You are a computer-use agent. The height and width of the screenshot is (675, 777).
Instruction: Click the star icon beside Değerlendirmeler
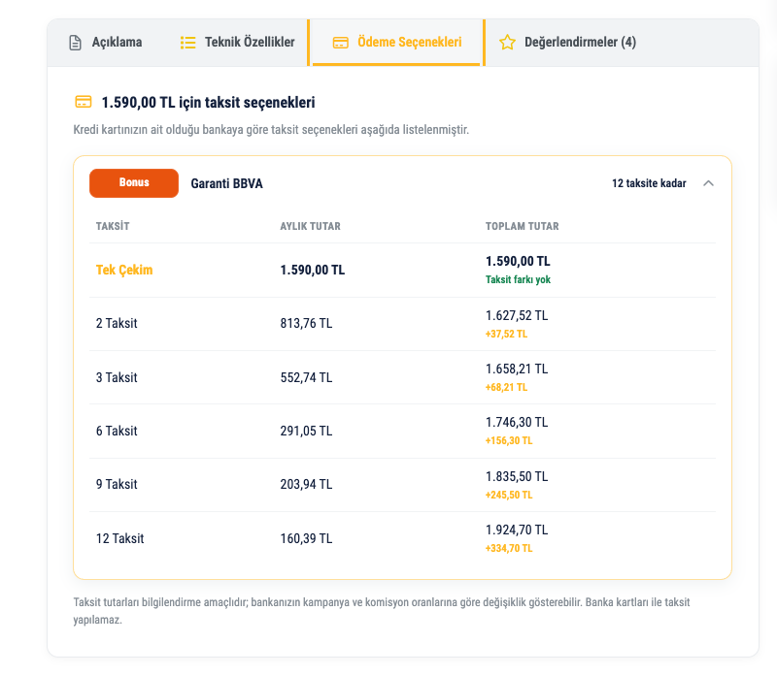[507, 43]
